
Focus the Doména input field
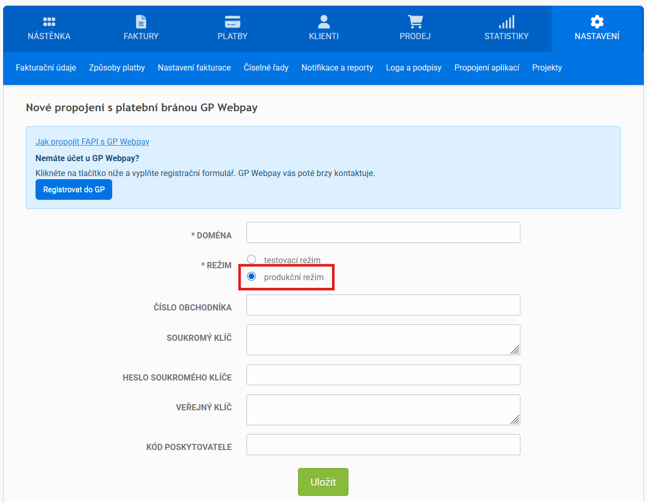(383, 233)
